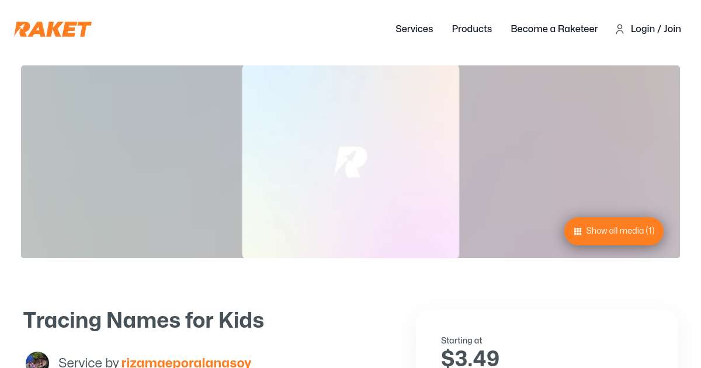
Task: Click the grid icon in Show all media
Action: [578, 231]
